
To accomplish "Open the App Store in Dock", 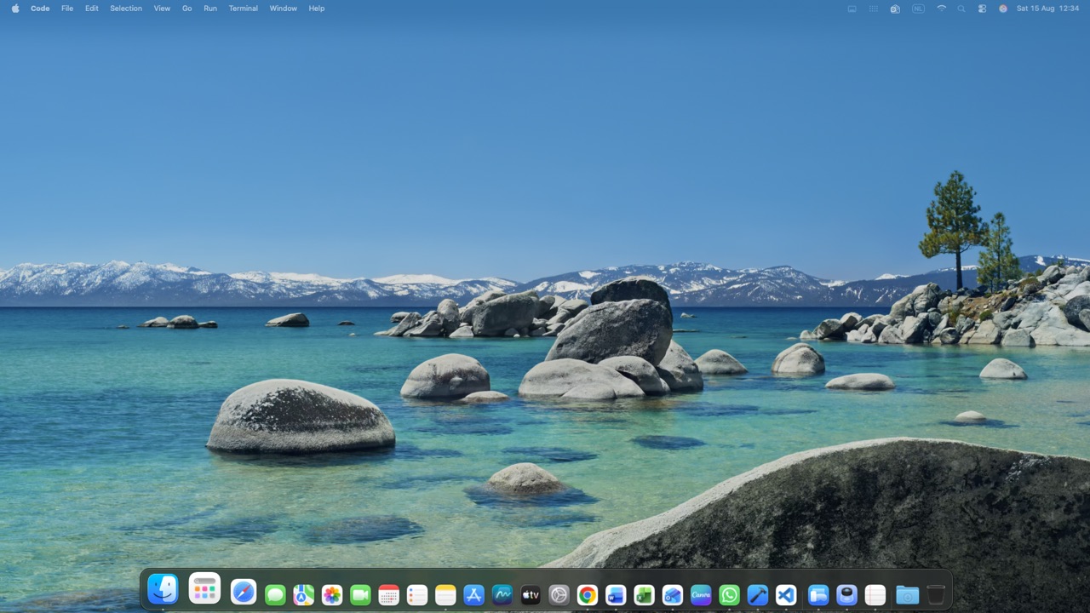I will pyautogui.click(x=473, y=595).
